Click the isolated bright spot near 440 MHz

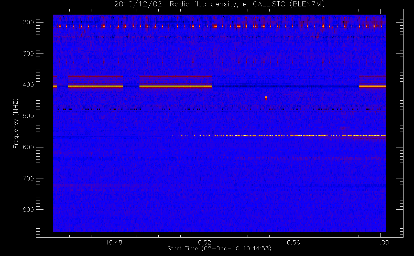pos(266,98)
